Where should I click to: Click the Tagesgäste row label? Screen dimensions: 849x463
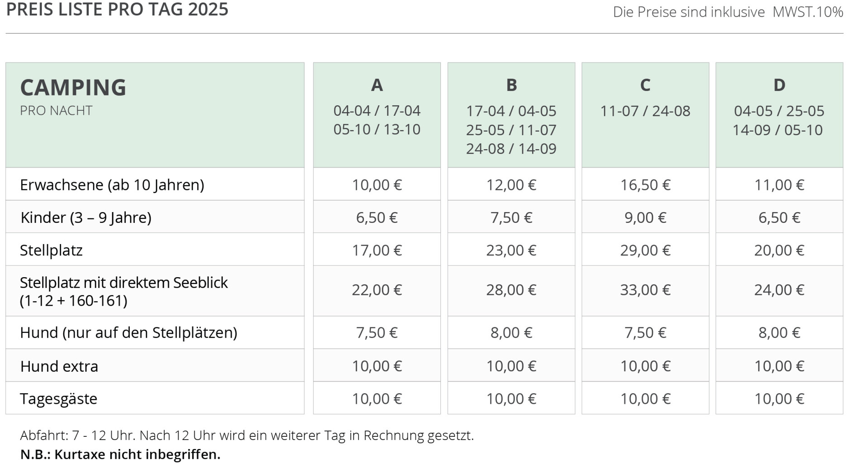point(58,399)
